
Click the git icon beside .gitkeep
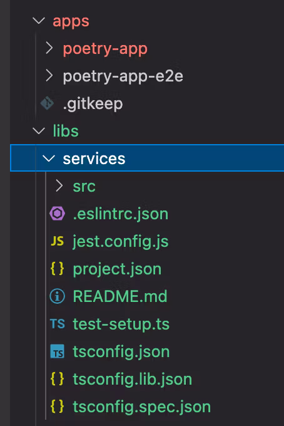click(47, 103)
